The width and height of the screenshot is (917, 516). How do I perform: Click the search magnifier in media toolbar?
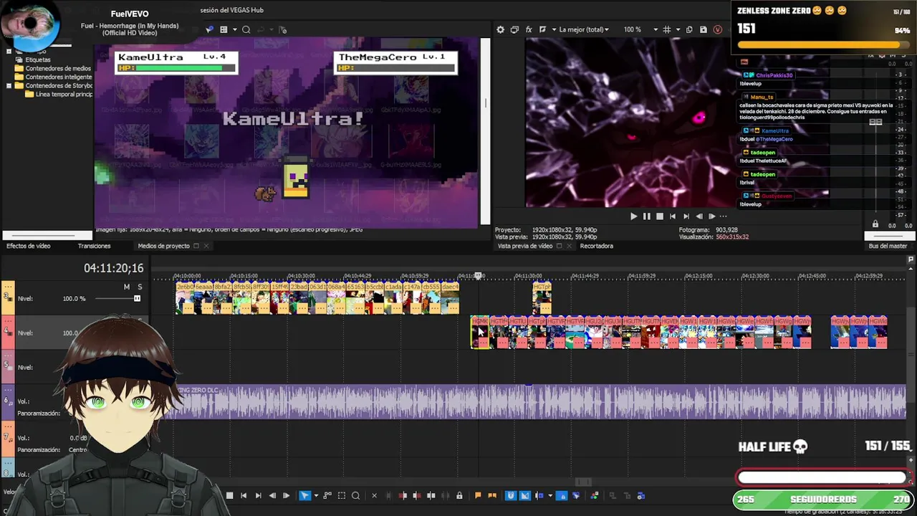point(246,29)
